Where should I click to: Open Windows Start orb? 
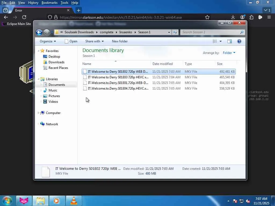pyautogui.click(x=7, y=201)
